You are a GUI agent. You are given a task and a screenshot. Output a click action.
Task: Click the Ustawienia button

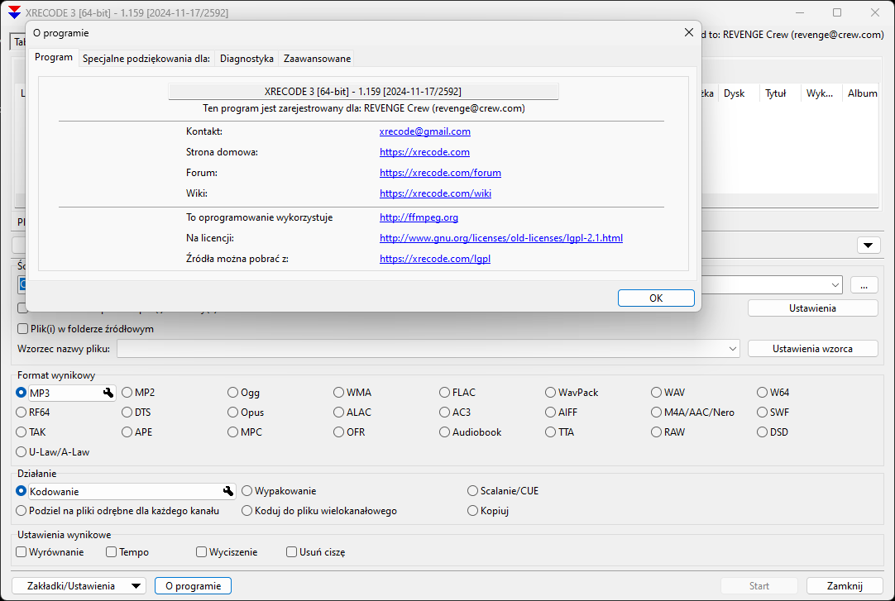coord(813,308)
